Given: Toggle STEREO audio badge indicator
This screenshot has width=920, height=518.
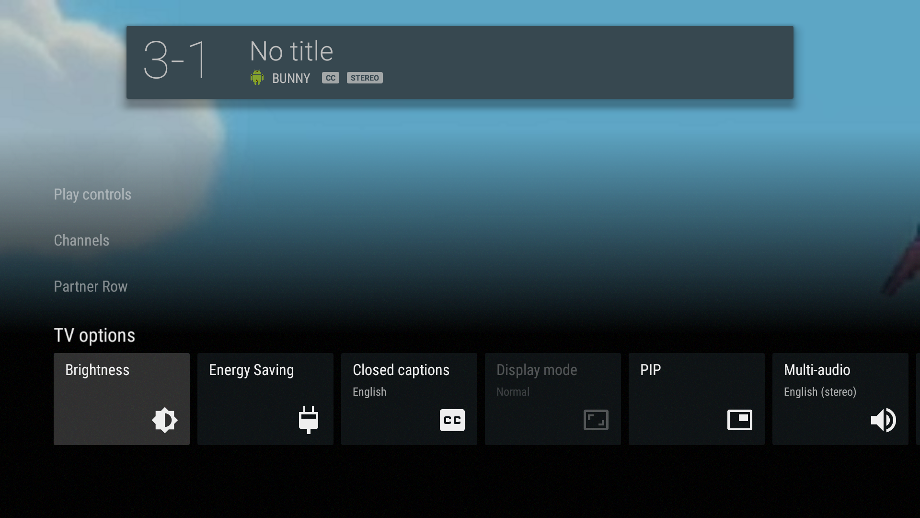Looking at the screenshot, I should [364, 77].
